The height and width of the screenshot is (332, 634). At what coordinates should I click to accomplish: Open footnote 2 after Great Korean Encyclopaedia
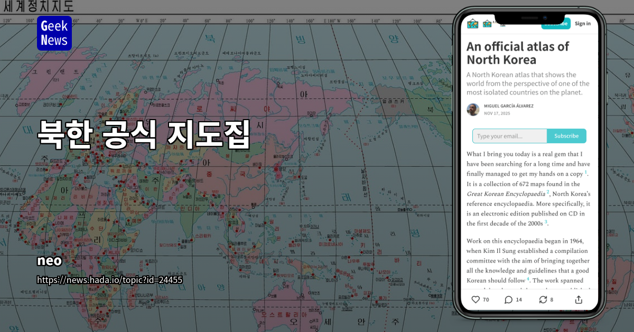point(547,192)
